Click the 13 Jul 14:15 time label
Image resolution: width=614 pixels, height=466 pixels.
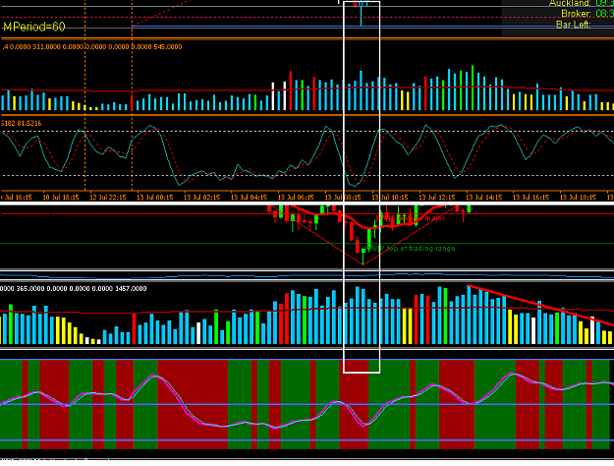tap(484, 198)
